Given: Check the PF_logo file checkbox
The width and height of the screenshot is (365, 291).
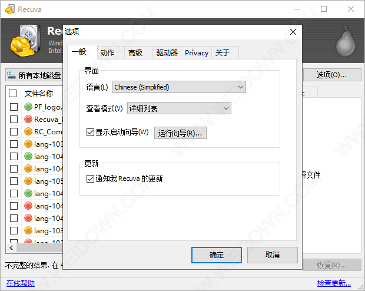Looking at the screenshot, I should [x=14, y=107].
